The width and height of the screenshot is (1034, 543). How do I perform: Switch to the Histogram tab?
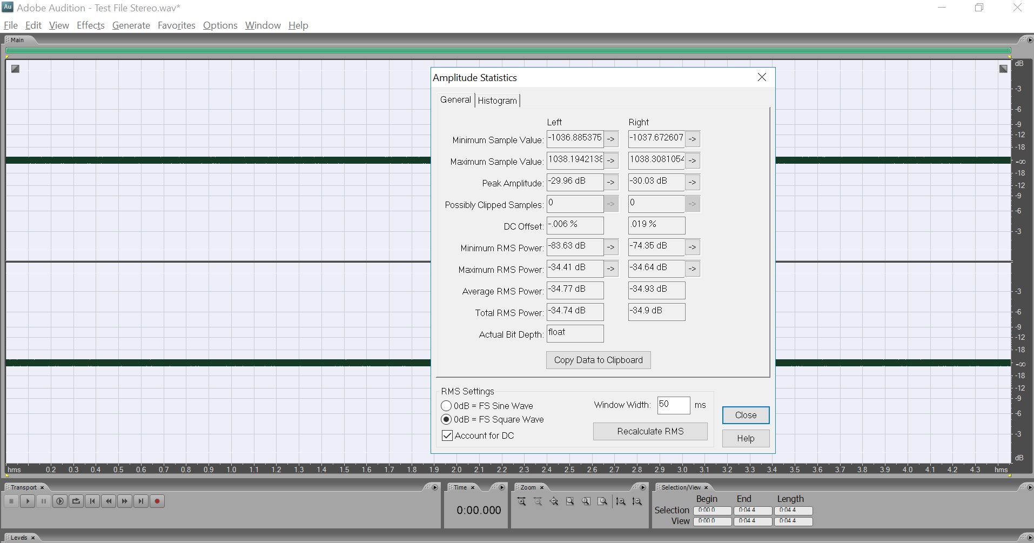(497, 100)
